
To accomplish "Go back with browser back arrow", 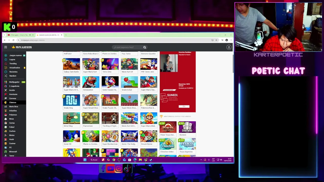I will [5, 40].
